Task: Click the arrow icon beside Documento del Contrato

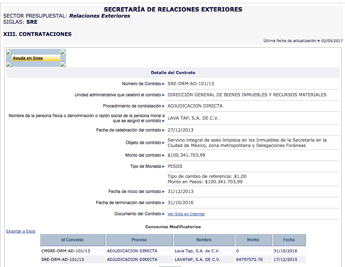Action: point(164,214)
